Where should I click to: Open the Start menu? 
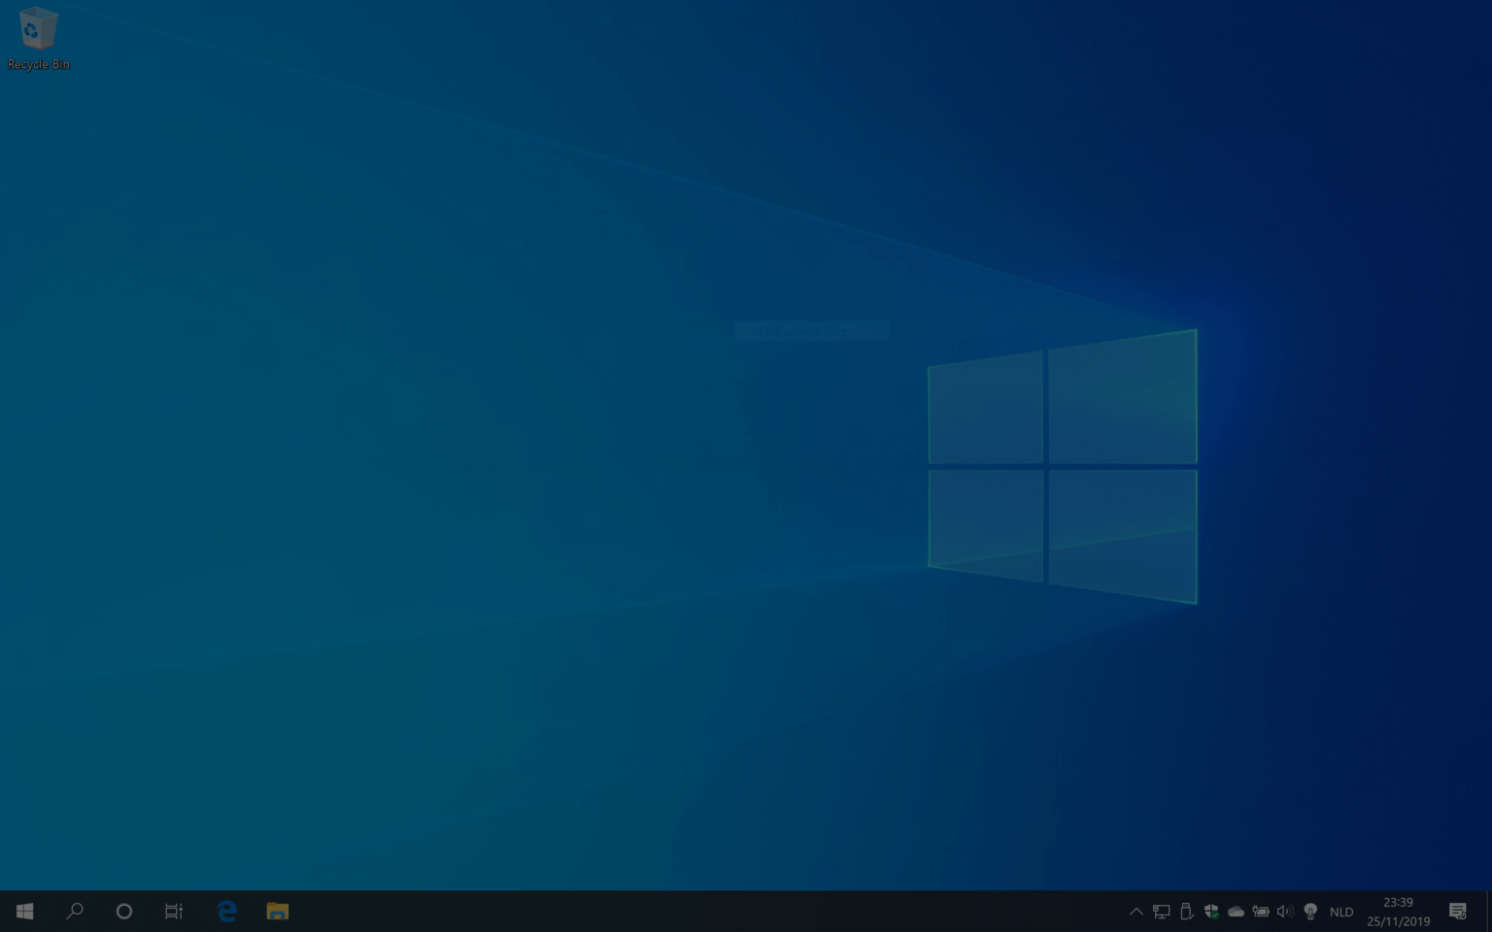click(x=24, y=911)
